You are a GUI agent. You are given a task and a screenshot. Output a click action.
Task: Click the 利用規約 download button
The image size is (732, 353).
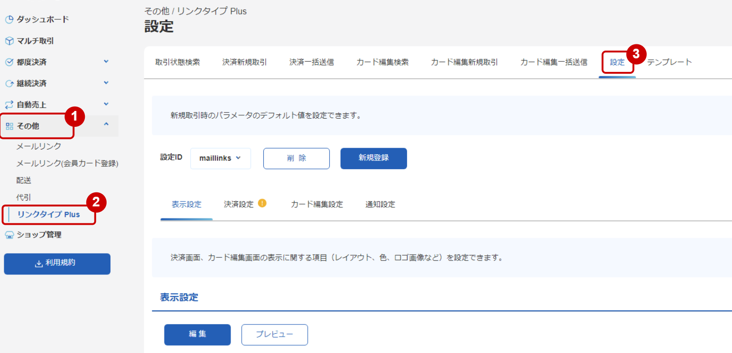click(x=57, y=264)
